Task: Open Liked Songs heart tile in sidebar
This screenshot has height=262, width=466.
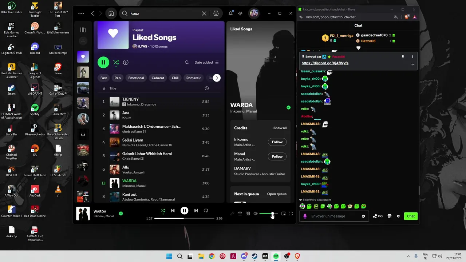Action: coord(83,57)
